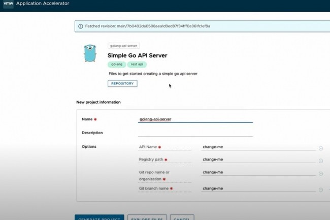330x220 pixels.
Task: Click the info icon in fetched revision banner
Action: click(x=81, y=26)
